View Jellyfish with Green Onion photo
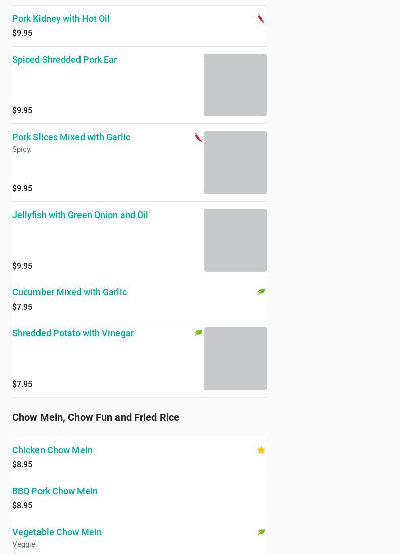The width and height of the screenshot is (400, 554). 235,240
